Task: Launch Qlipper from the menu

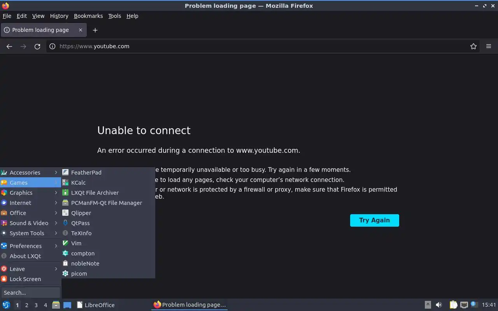Action: pos(109,213)
